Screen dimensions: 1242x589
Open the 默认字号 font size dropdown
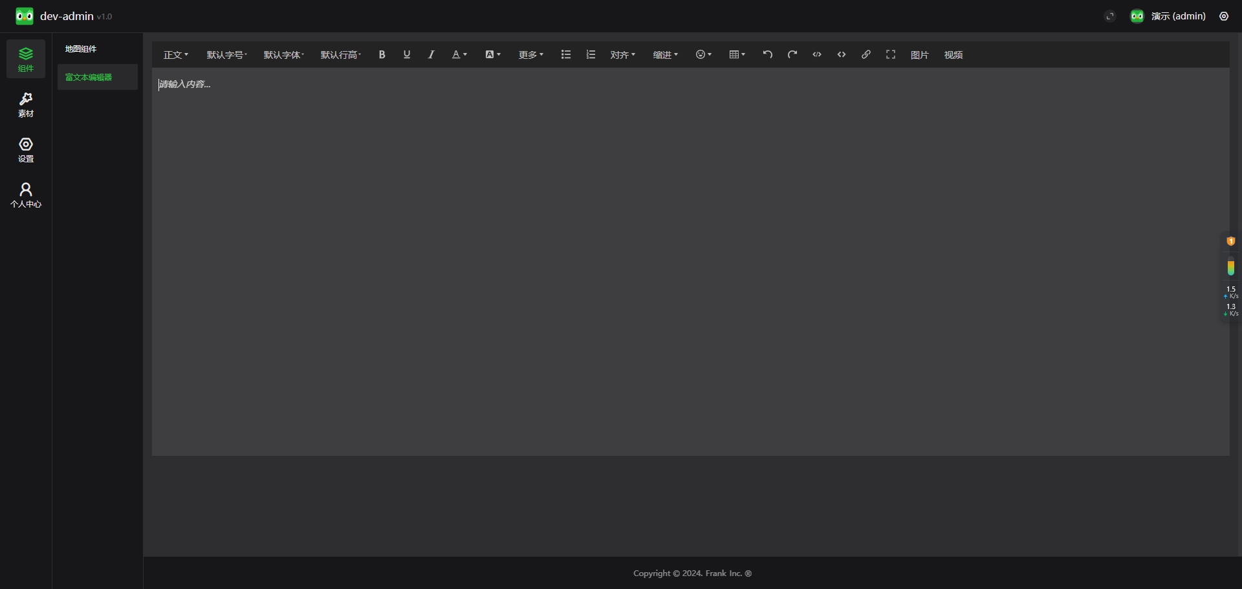(x=227, y=55)
